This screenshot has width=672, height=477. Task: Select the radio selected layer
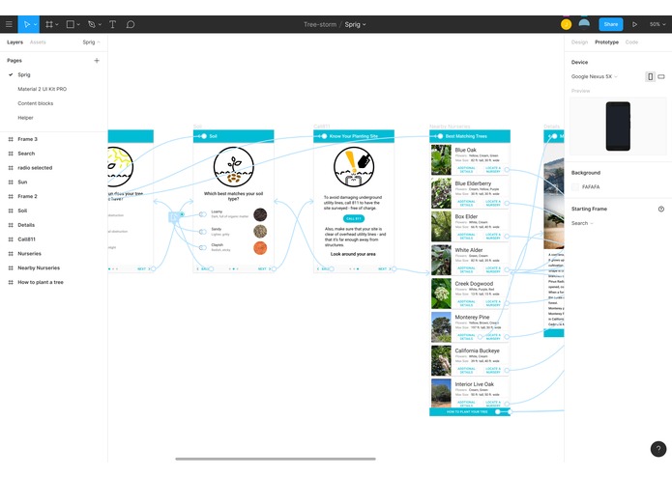click(35, 168)
